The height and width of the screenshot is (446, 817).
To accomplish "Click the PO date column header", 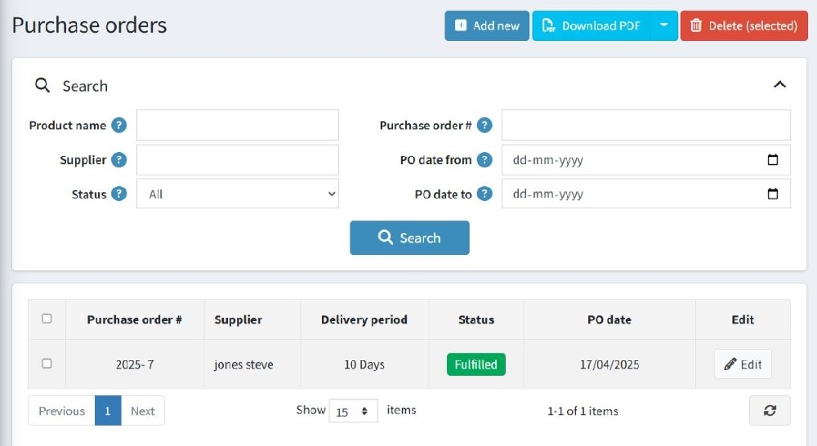I will [x=609, y=320].
